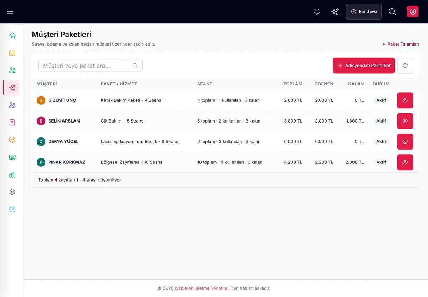Select the purple people icon in the sidebar
This screenshot has width=428, height=297.
12,105
